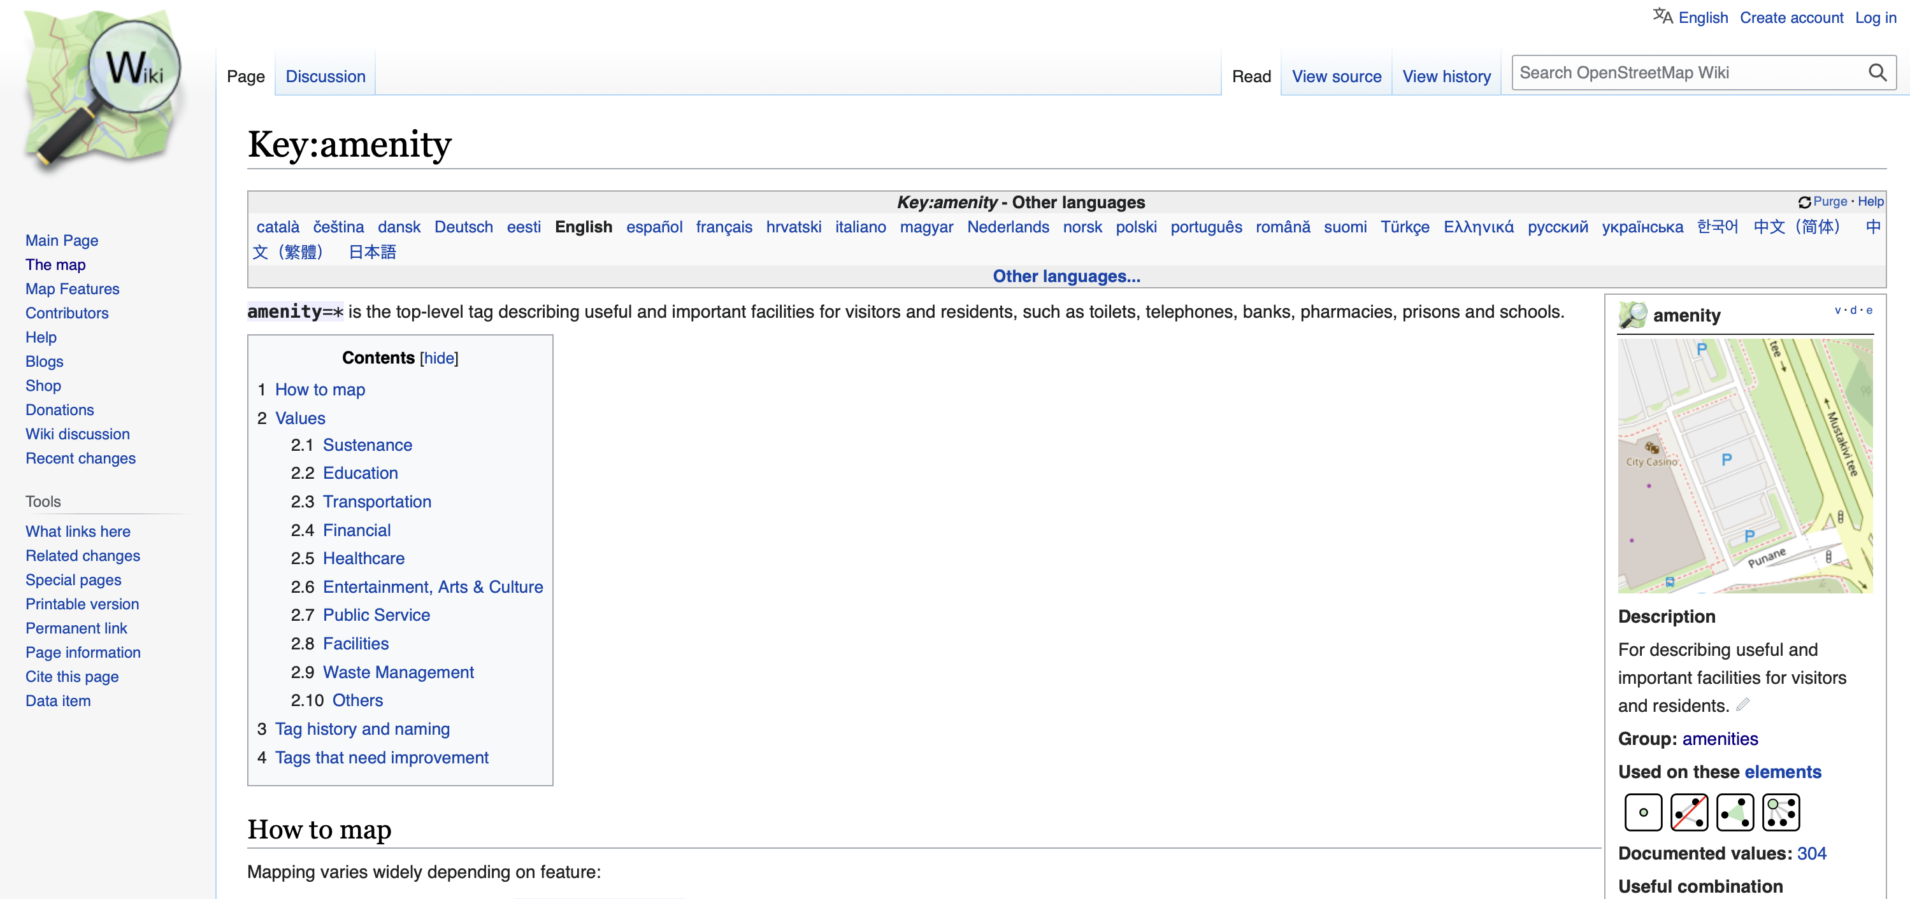The width and height of the screenshot is (1910, 899).
Task: Open the View source tab
Action: [1336, 76]
